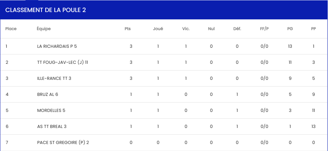Click the LA RICHARDAIS P 5 team name

click(57, 46)
